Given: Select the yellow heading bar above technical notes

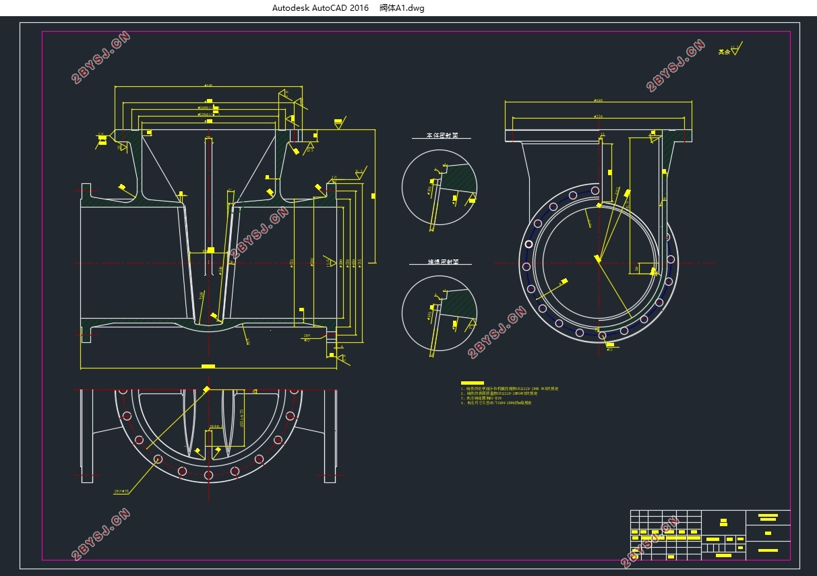Looking at the screenshot, I should pos(473,383).
